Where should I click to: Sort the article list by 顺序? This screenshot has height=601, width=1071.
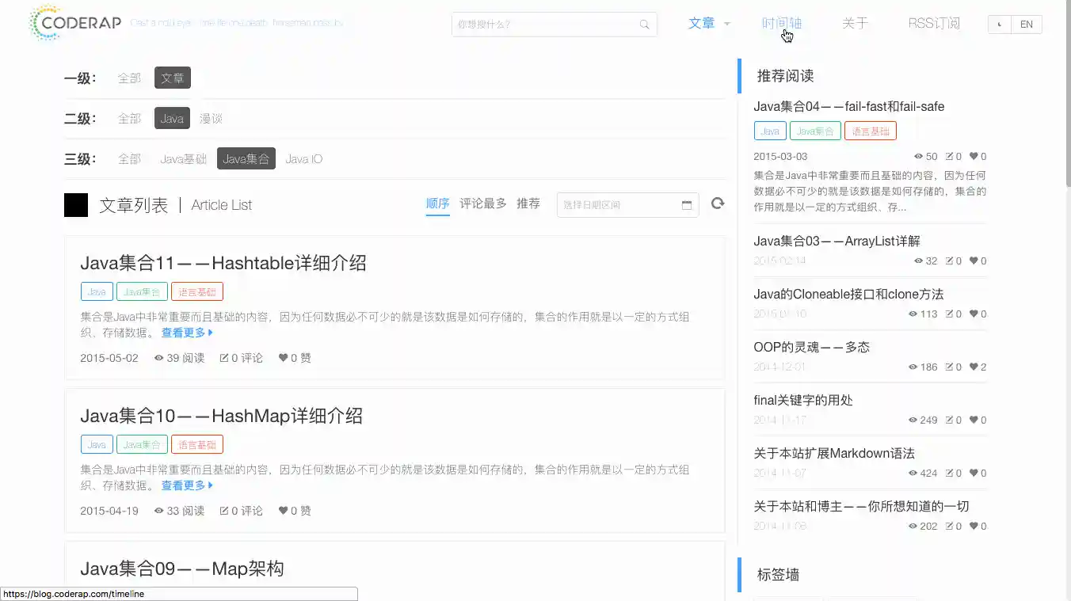pos(438,204)
